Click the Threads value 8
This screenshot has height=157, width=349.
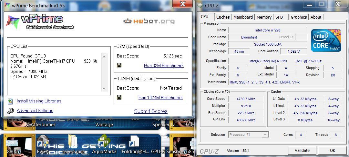[x=336, y=135]
